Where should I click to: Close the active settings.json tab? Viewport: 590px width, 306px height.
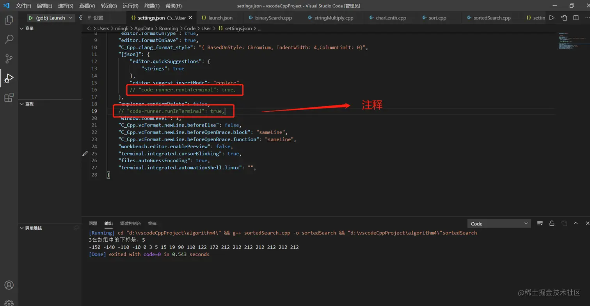click(x=190, y=18)
